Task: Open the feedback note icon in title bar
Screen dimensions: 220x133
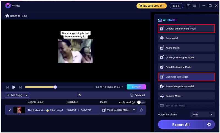Action: click(x=188, y=6)
